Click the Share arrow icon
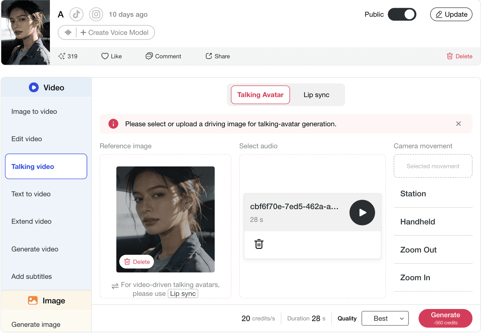The height and width of the screenshot is (335, 483). (x=209, y=56)
